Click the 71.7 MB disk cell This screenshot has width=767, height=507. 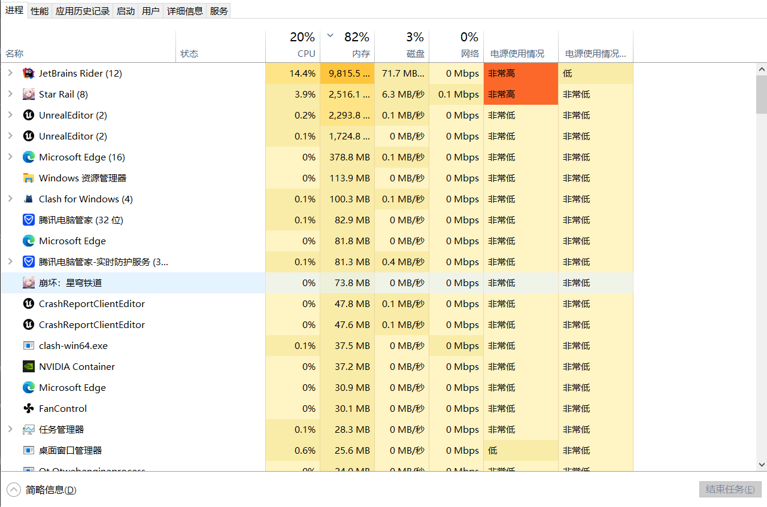coord(402,73)
